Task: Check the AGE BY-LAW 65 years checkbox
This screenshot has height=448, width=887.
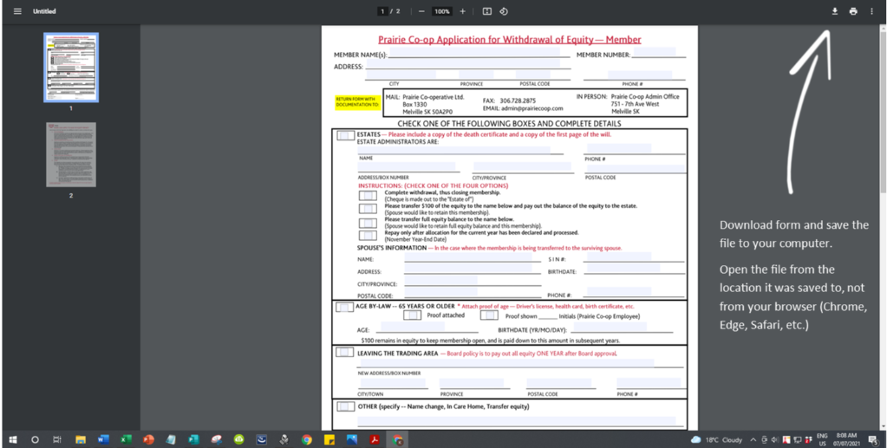Action: (344, 307)
